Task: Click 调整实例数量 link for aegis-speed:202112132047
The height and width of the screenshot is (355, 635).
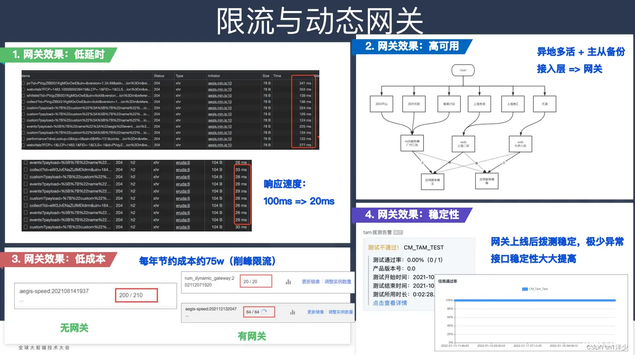Action: 340,312
